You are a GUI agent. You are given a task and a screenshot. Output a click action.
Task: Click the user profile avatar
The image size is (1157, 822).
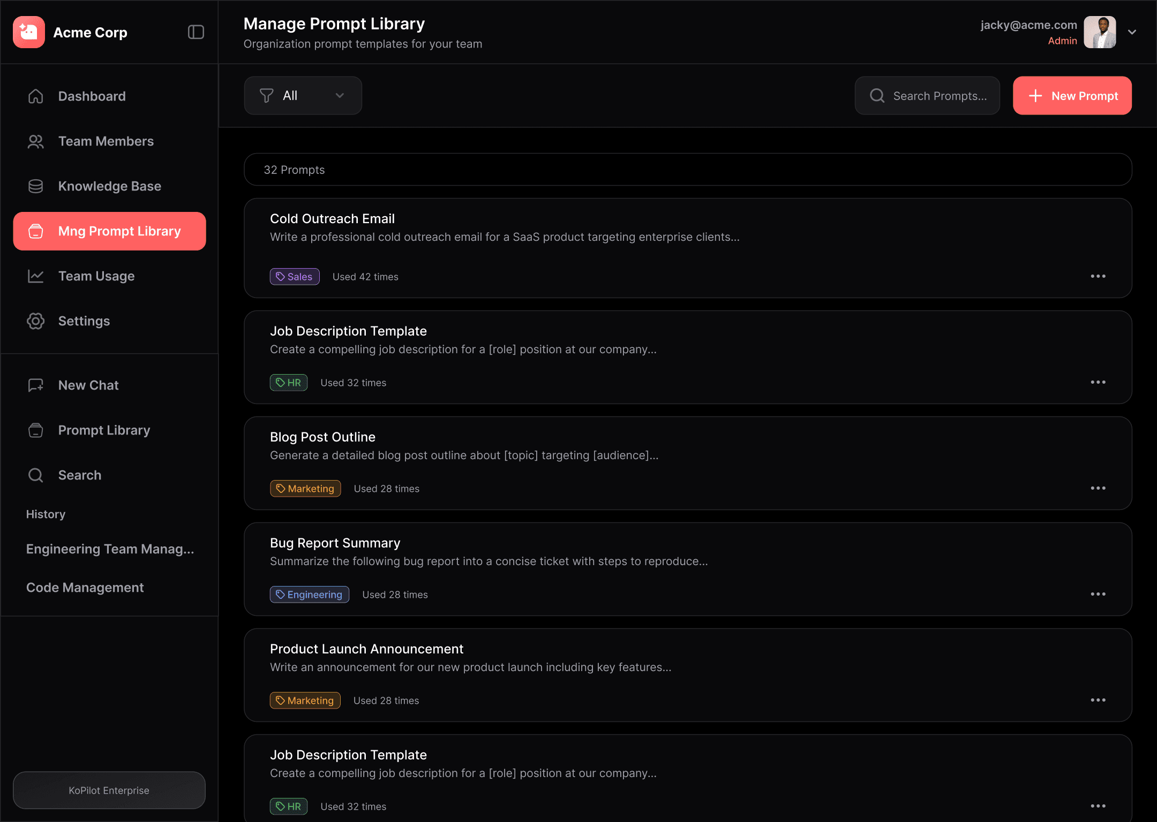(1100, 32)
